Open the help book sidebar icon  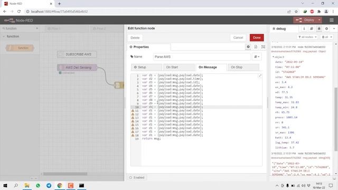point(312,28)
